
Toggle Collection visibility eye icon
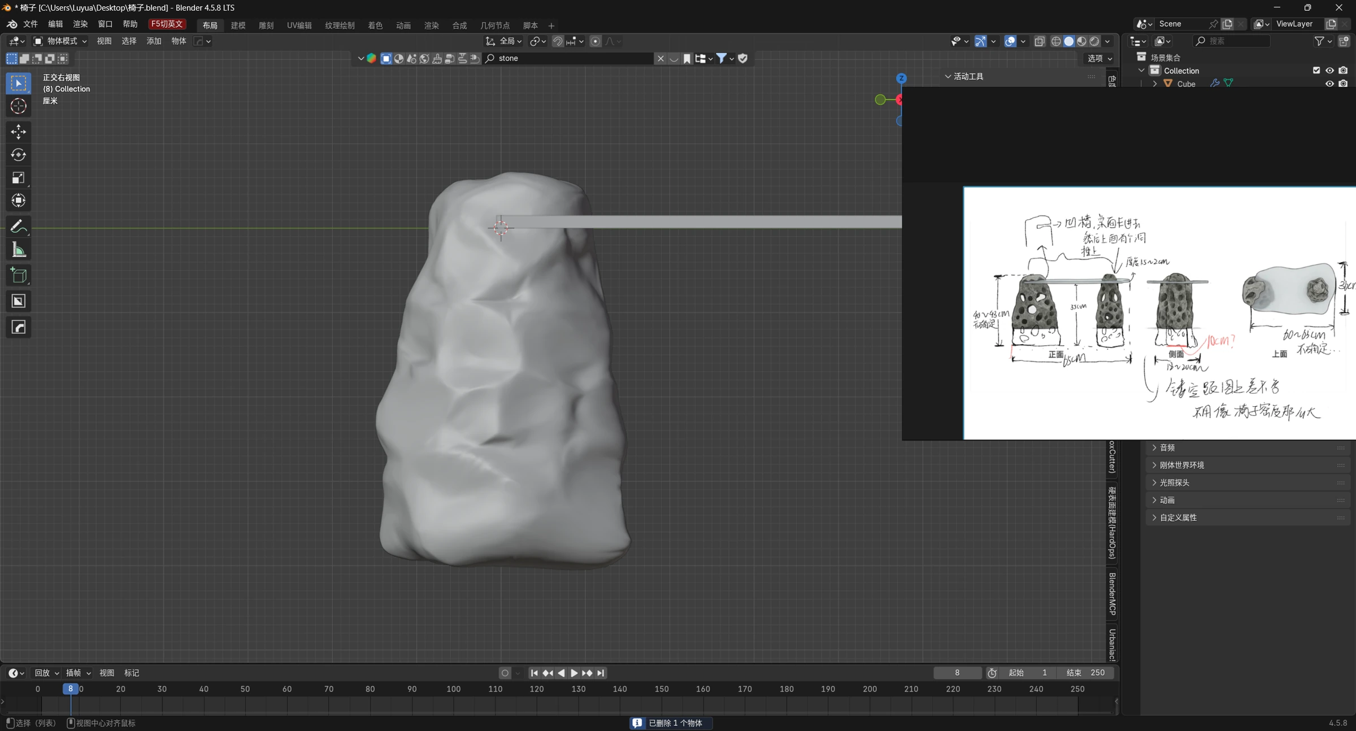click(x=1329, y=71)
